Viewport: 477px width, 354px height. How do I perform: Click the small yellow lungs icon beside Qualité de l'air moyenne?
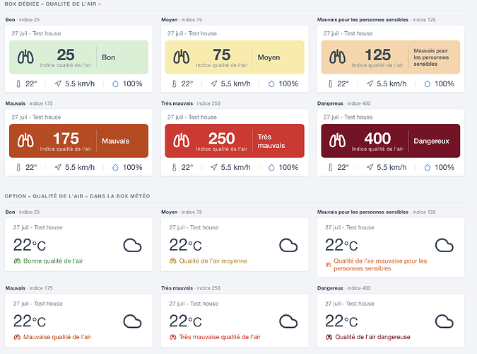click(173, 261)
